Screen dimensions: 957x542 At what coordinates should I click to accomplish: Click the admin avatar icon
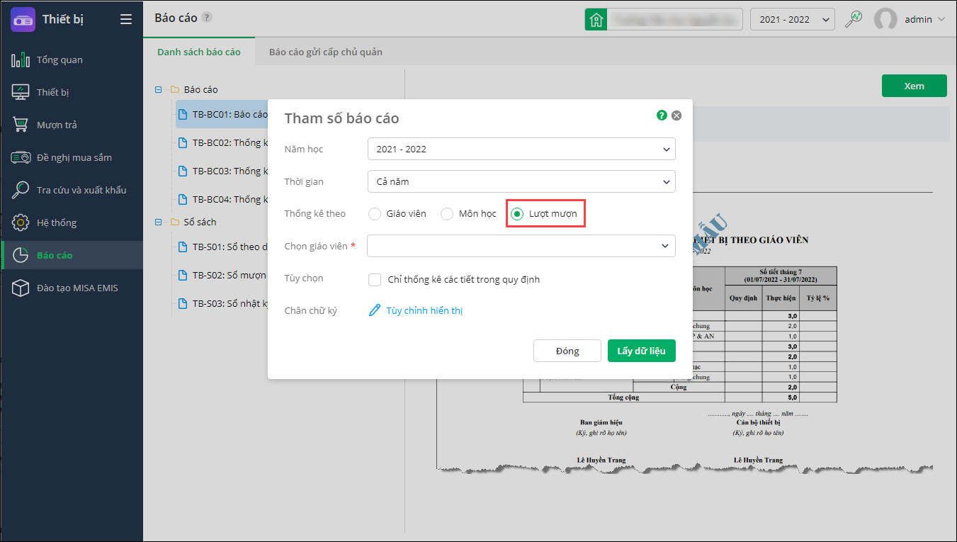coord(885,19)
